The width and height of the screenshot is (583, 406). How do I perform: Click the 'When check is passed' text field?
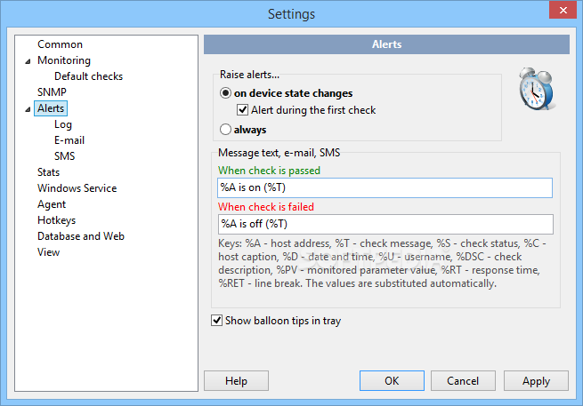[385, 187]
